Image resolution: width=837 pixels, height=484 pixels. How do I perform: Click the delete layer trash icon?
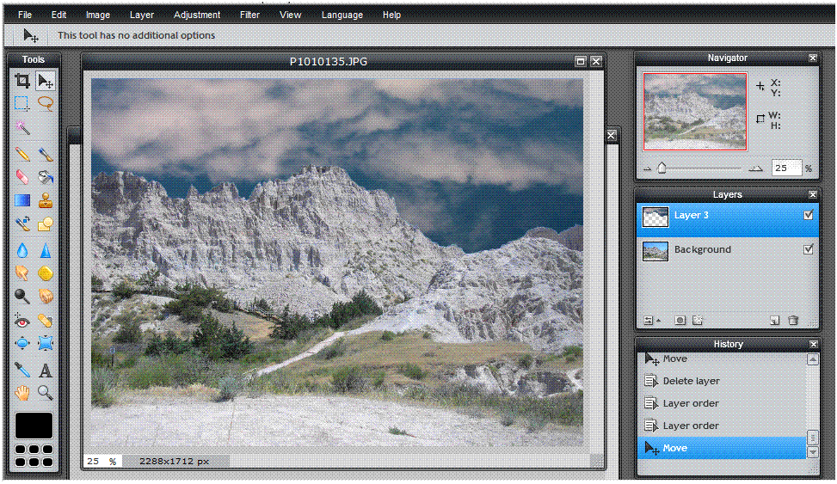pos(793,320)
